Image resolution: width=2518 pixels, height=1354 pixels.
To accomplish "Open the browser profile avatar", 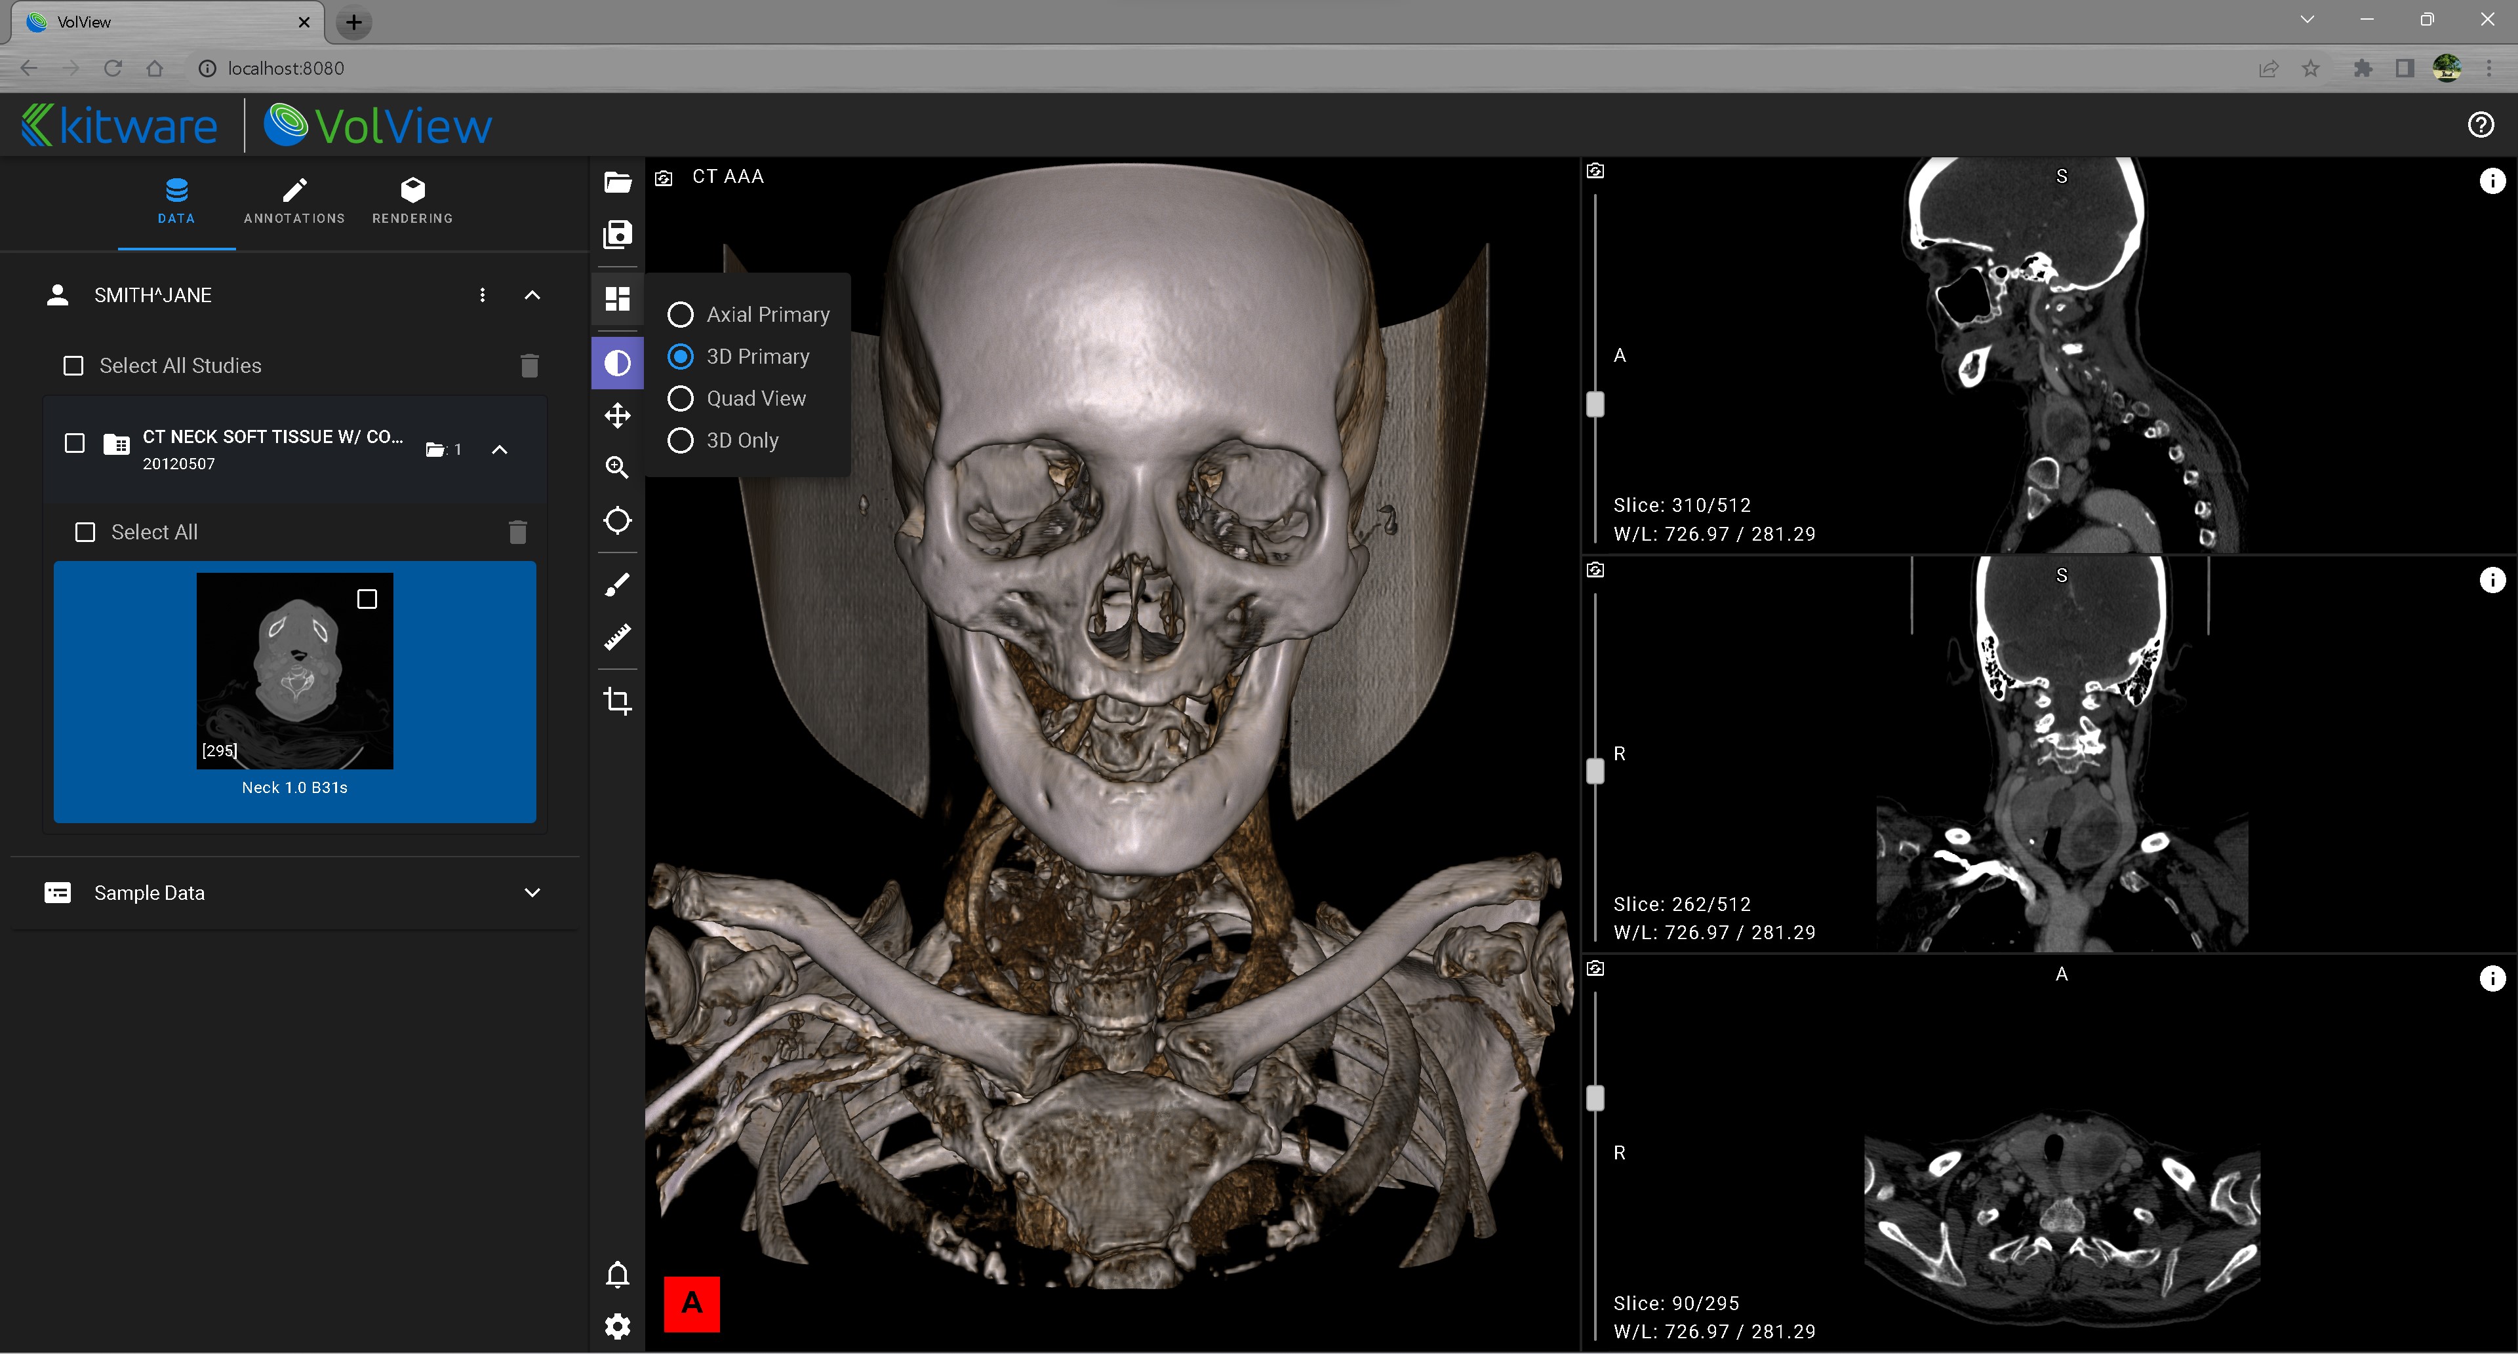I will [2447, 68].
